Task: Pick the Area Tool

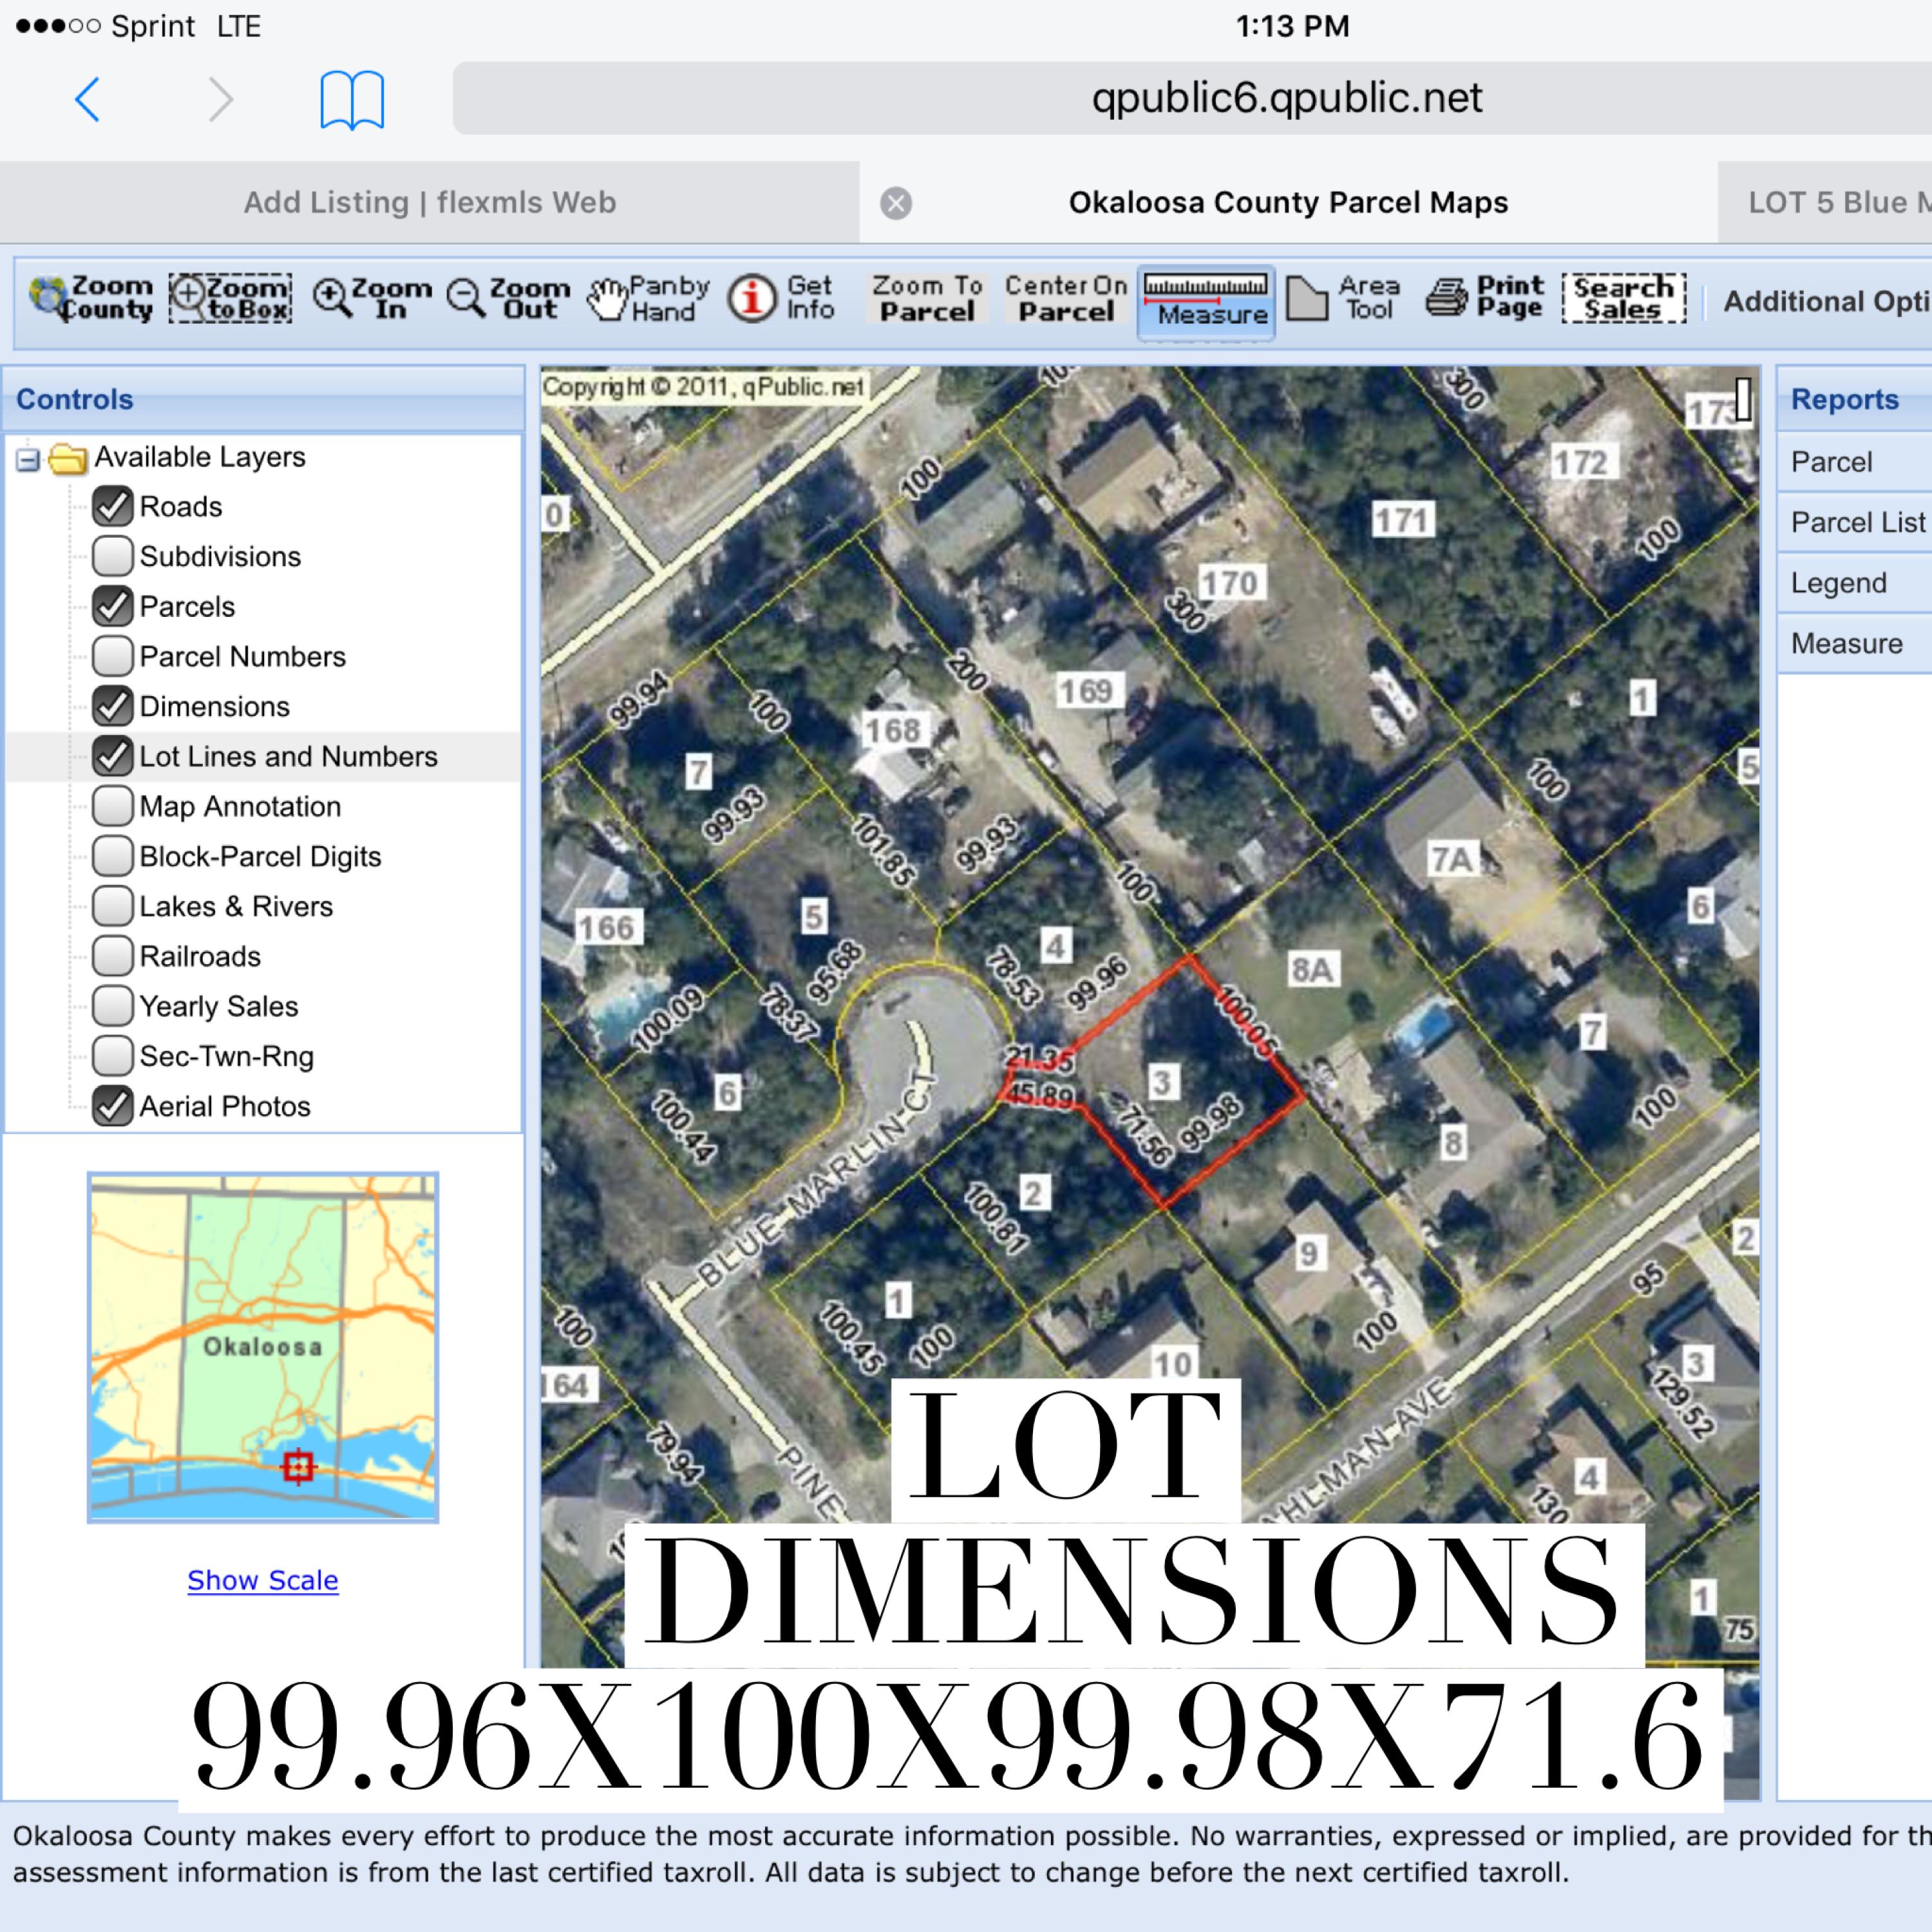Action: pos(1343,298)
